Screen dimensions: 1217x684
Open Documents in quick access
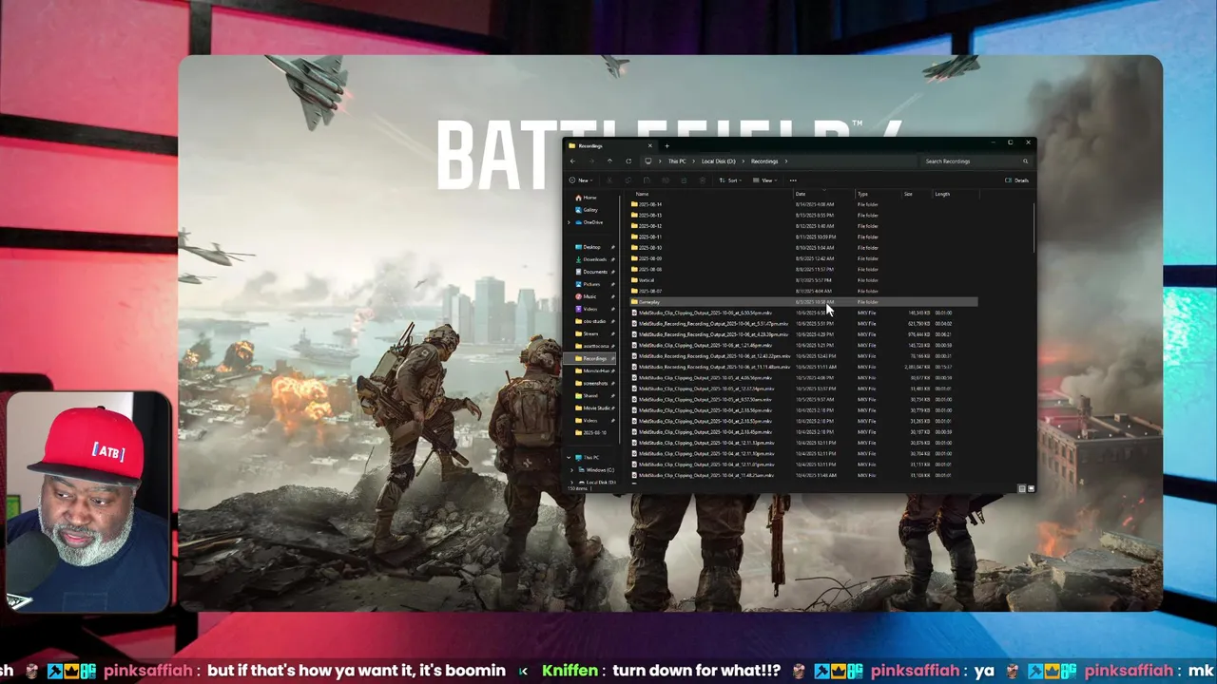(591, 272)
